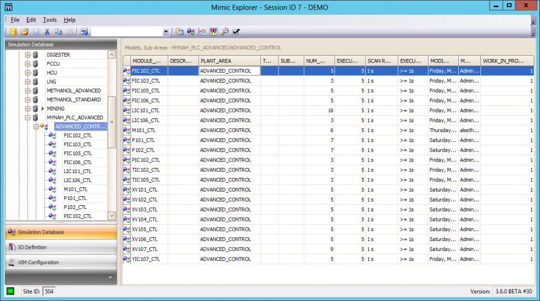This screenshot has width=540, height=301.
Task: Click the open folder toolbar icon
Action: [x=24, y=32]
